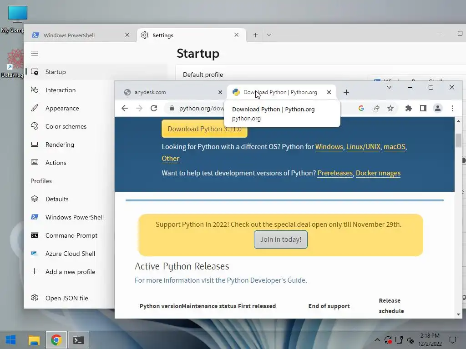Open Interaction settings page
This screenshot has width=466, height=349.
point(70,90)
